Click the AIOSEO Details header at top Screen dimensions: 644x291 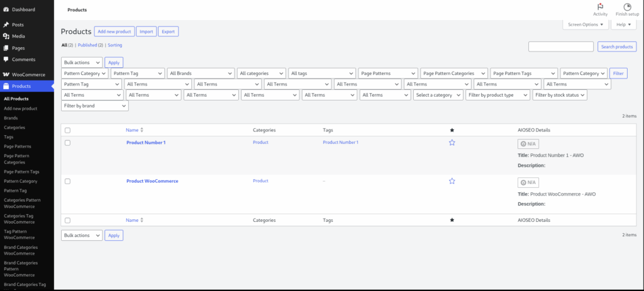[x=534, y=130]
